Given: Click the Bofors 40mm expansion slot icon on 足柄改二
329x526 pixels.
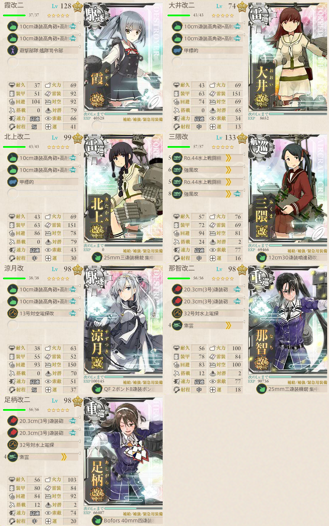Looking at the screenshot, I should tap(97, 521).
